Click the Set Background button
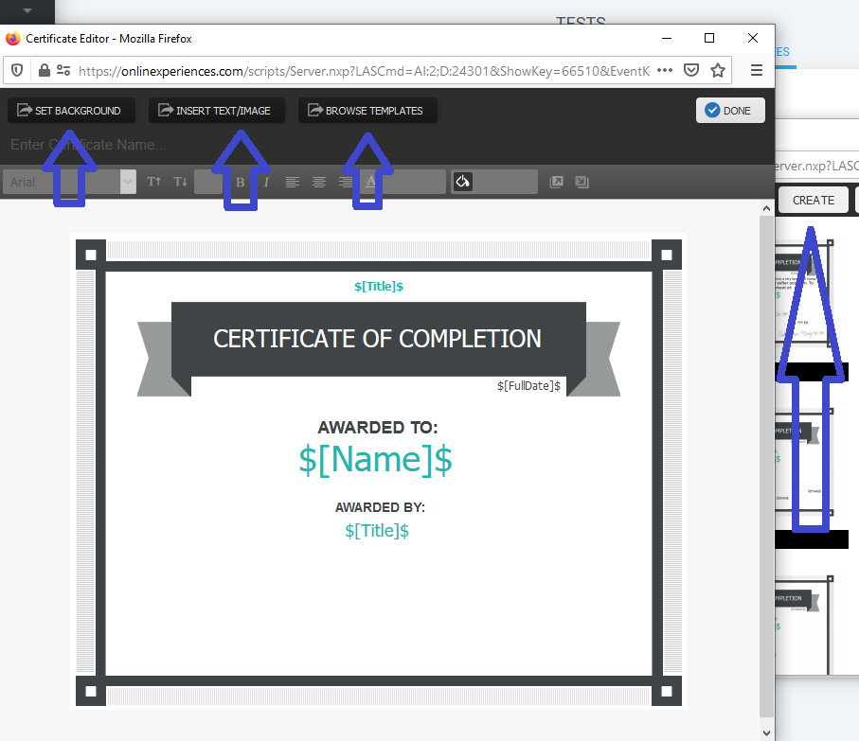859x741 pixels. coord(71,111)
